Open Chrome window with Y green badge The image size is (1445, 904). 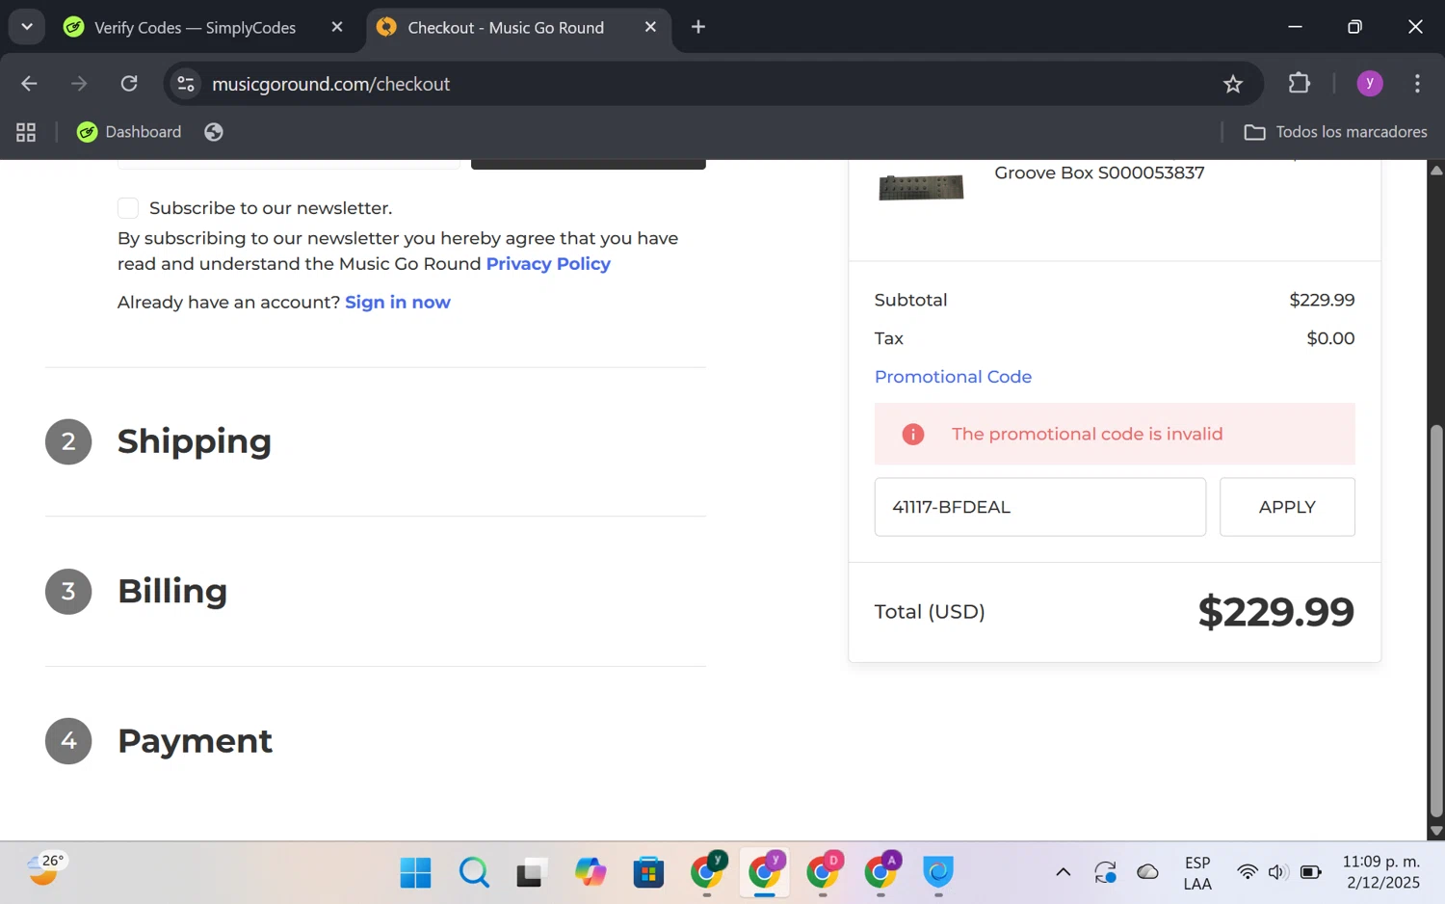pyautogui.click(x=708, y=873)
